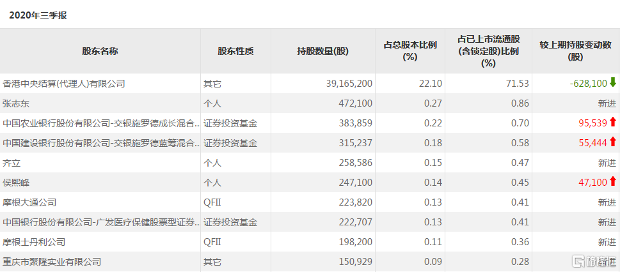Click the 较上期持股变动数(股) header
The height and width of the screenshot is (272, 620).
[576, 51]
